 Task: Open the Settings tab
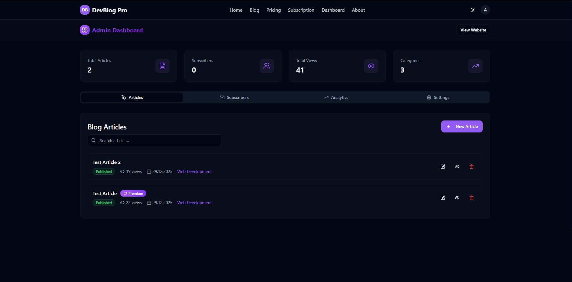click(x=438, y=97)
